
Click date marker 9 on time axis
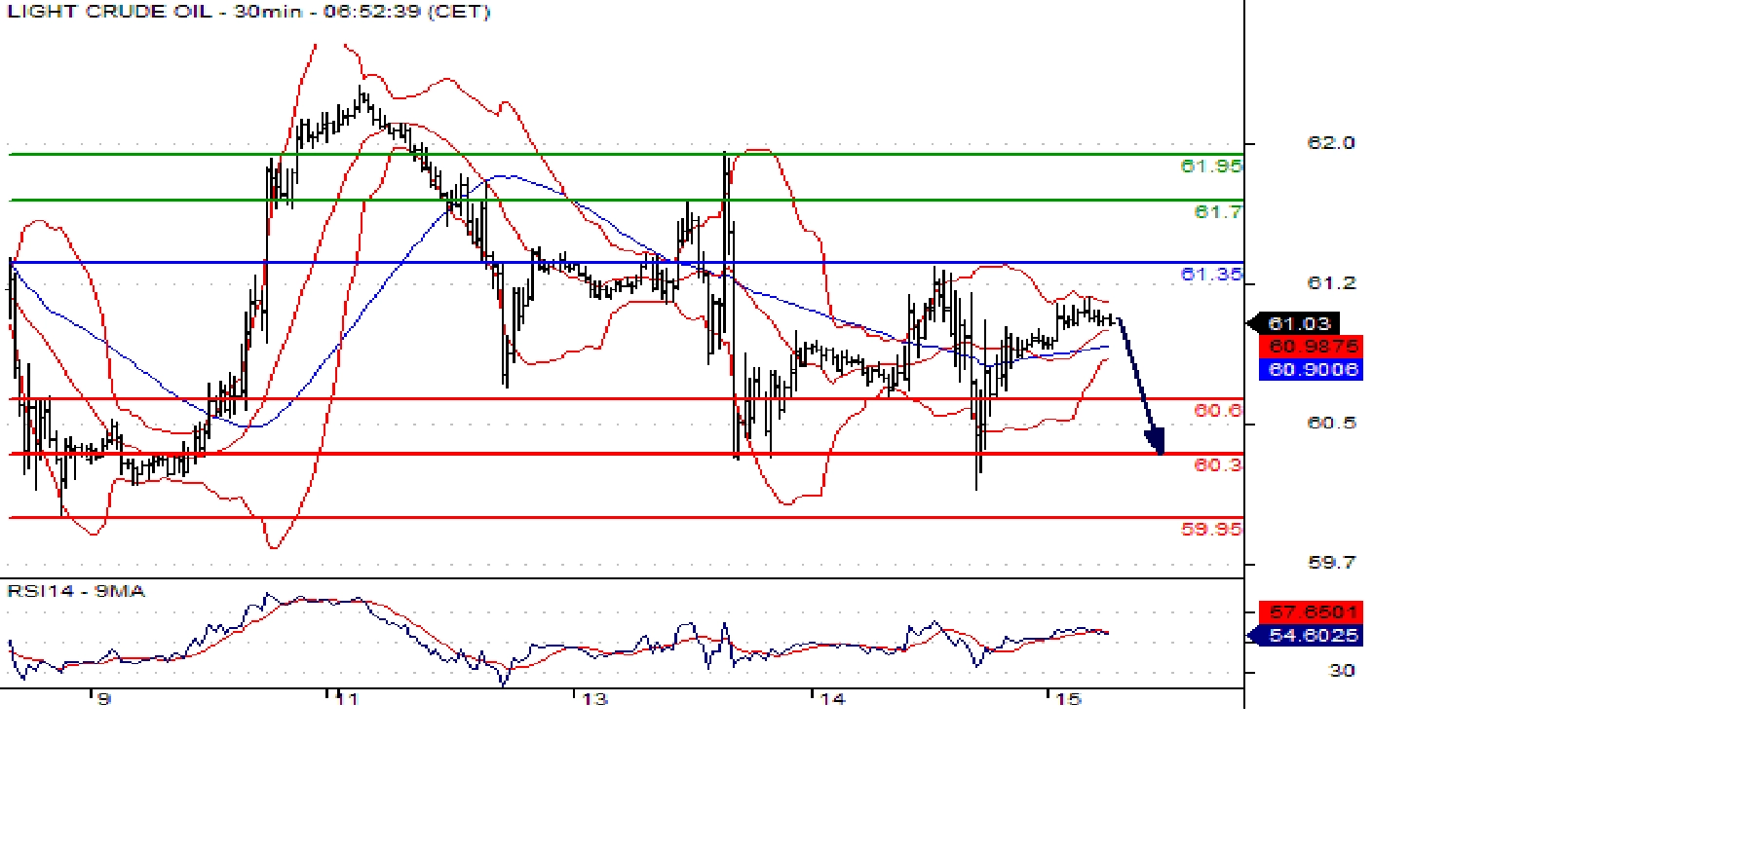[x=104, y=699]
